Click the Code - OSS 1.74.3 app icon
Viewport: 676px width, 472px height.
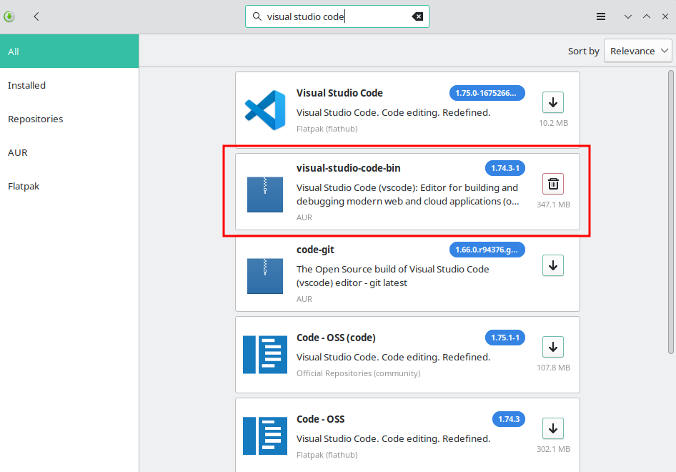coord(265,436)
